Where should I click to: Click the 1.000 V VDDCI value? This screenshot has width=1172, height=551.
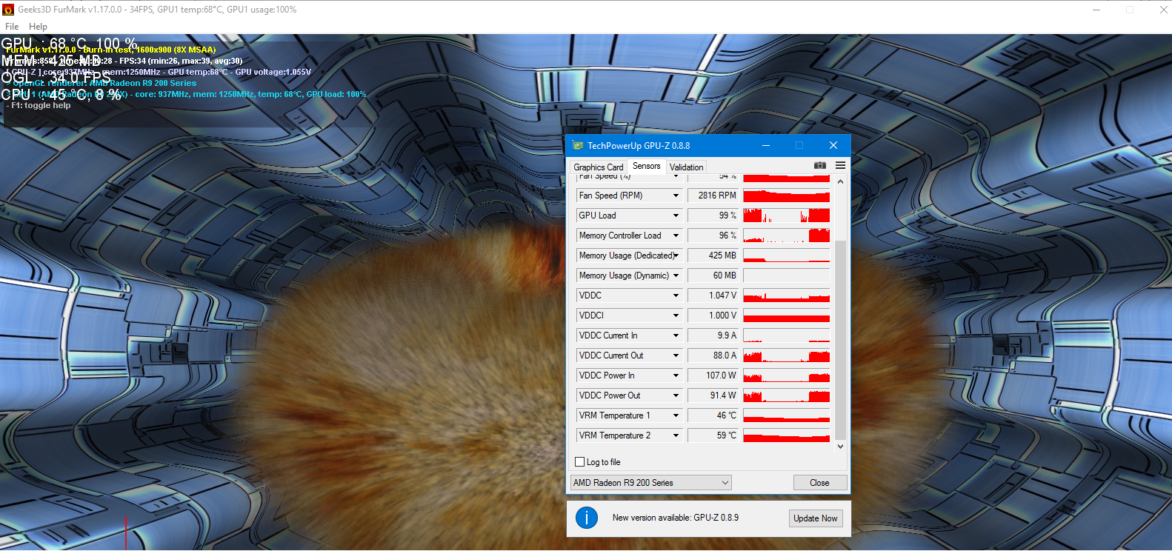pyautogui.click(x=713, y=315)
